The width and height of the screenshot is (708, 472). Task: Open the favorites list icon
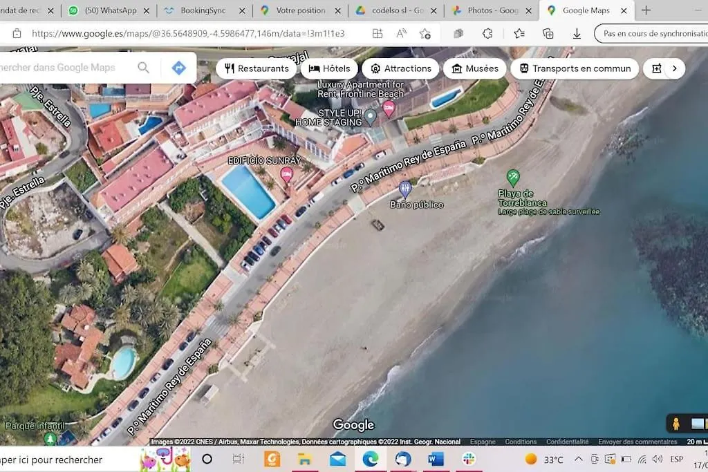point(519,33)
